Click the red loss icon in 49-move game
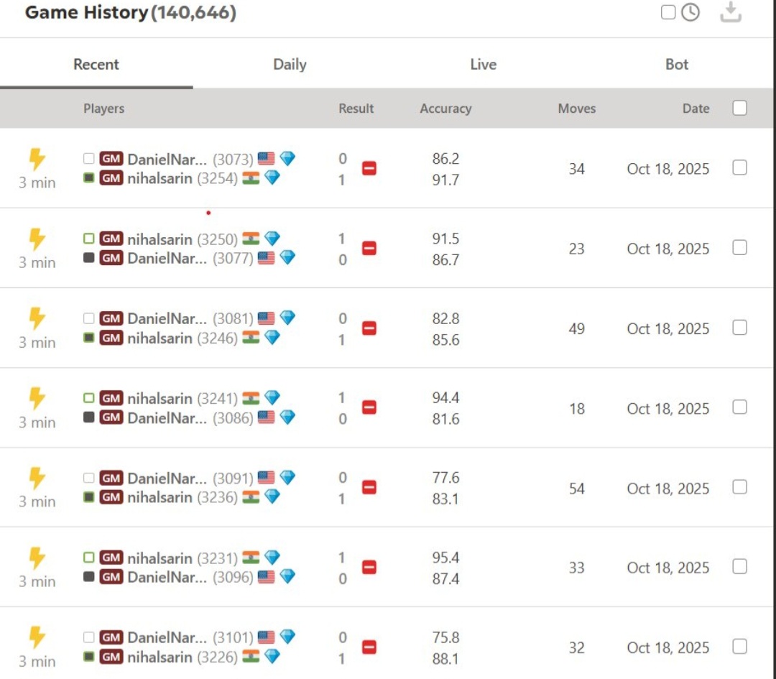776x679 pixels. (x=369, y=328)
